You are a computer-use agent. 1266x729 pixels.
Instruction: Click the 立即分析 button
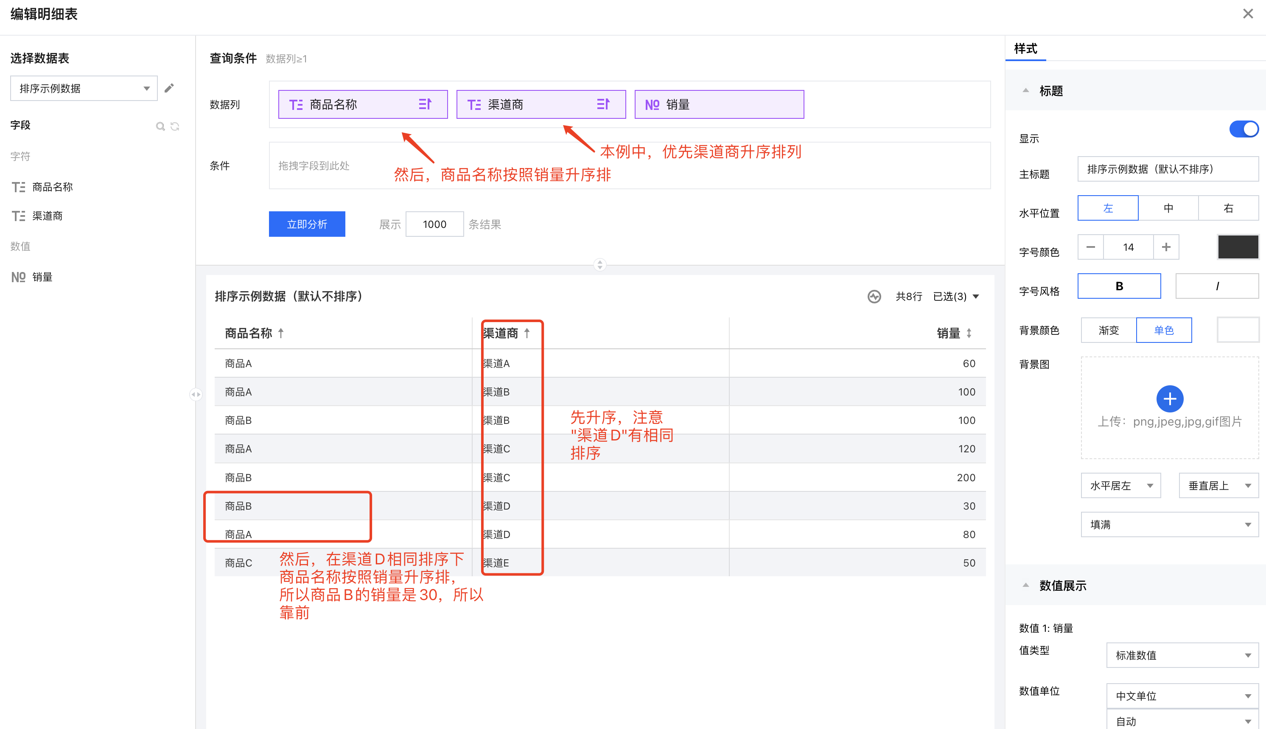[x=307, y=224]
